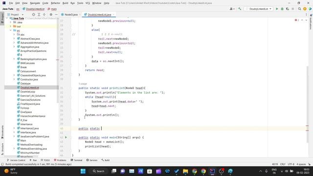Screen dimensions: 313x176
Task: Open the Run tool window
Action: tap(33, 160)
